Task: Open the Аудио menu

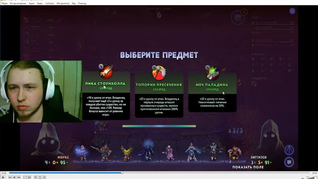Action: click(32, 3)
